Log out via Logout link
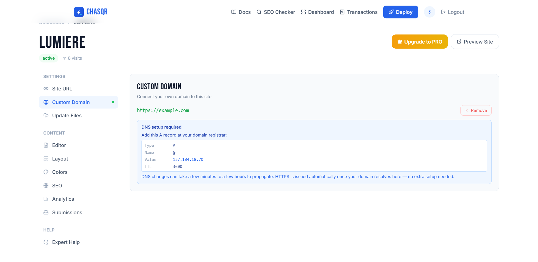Viewport: 538px width, 262px height. click(x=453, y=12)
